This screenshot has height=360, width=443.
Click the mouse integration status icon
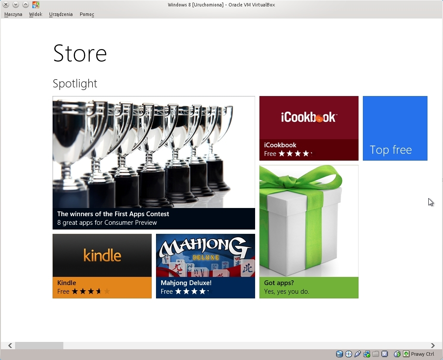397,354
